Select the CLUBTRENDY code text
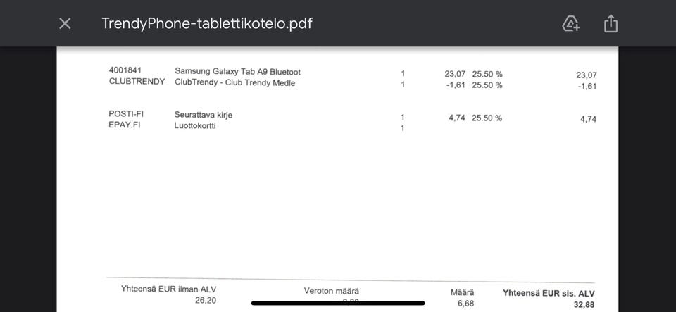This screenshot has height=312, width=676. [137, 82]
